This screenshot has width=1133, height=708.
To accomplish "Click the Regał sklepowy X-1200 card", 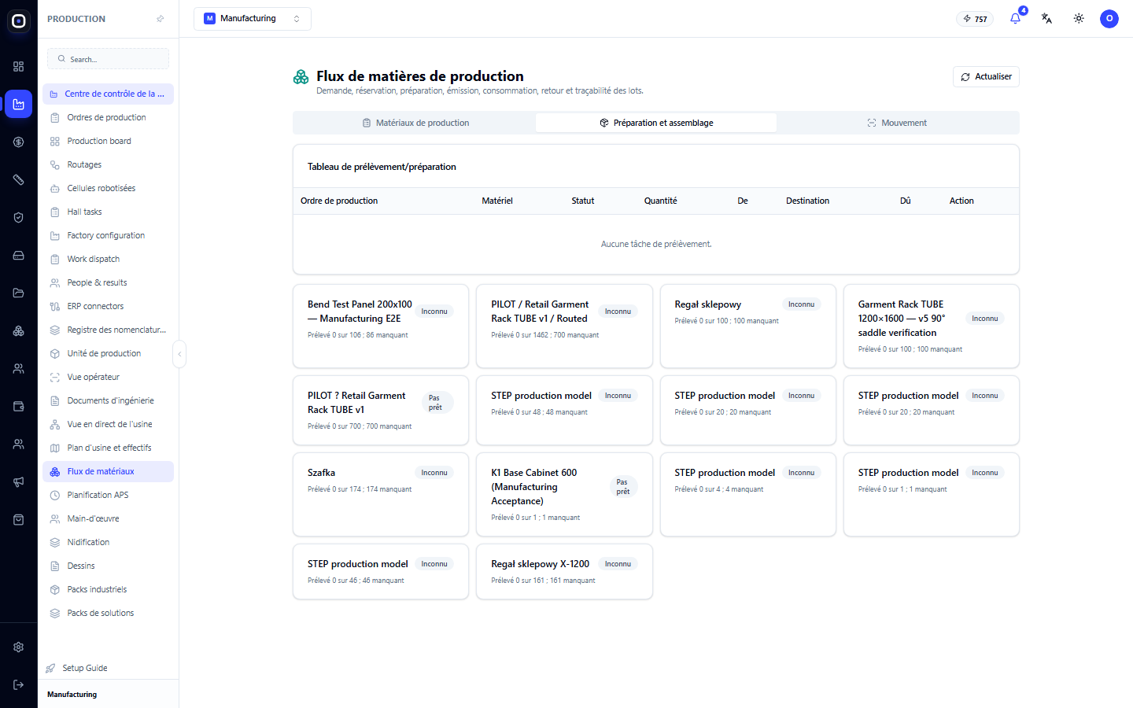I will coord(564,572).
